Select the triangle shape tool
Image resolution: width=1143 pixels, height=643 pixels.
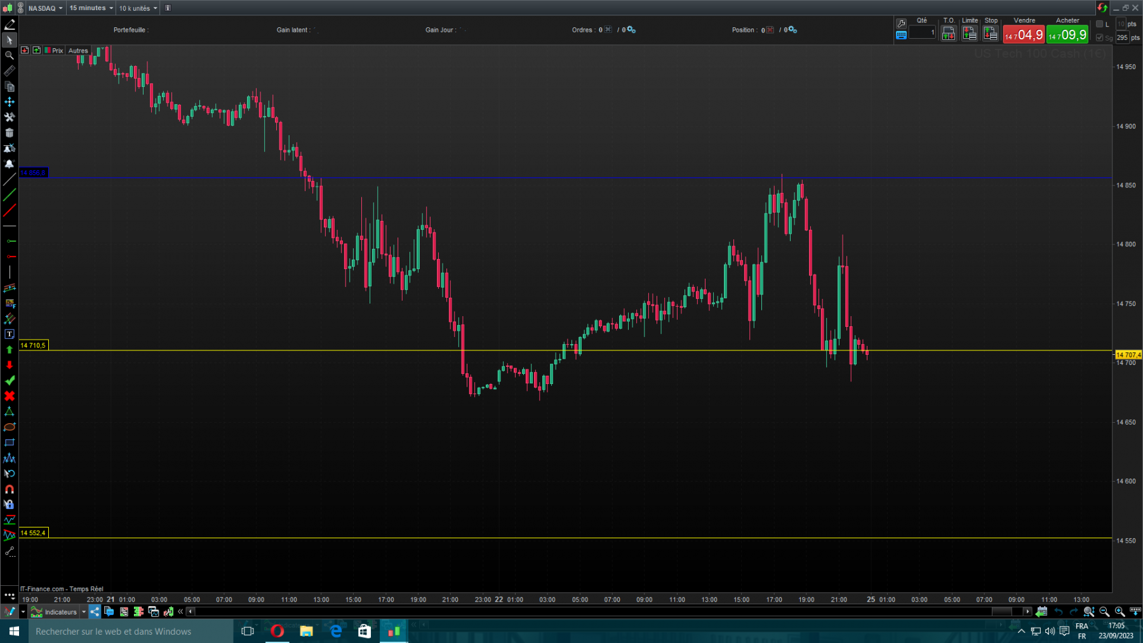[x=10, y=412]
